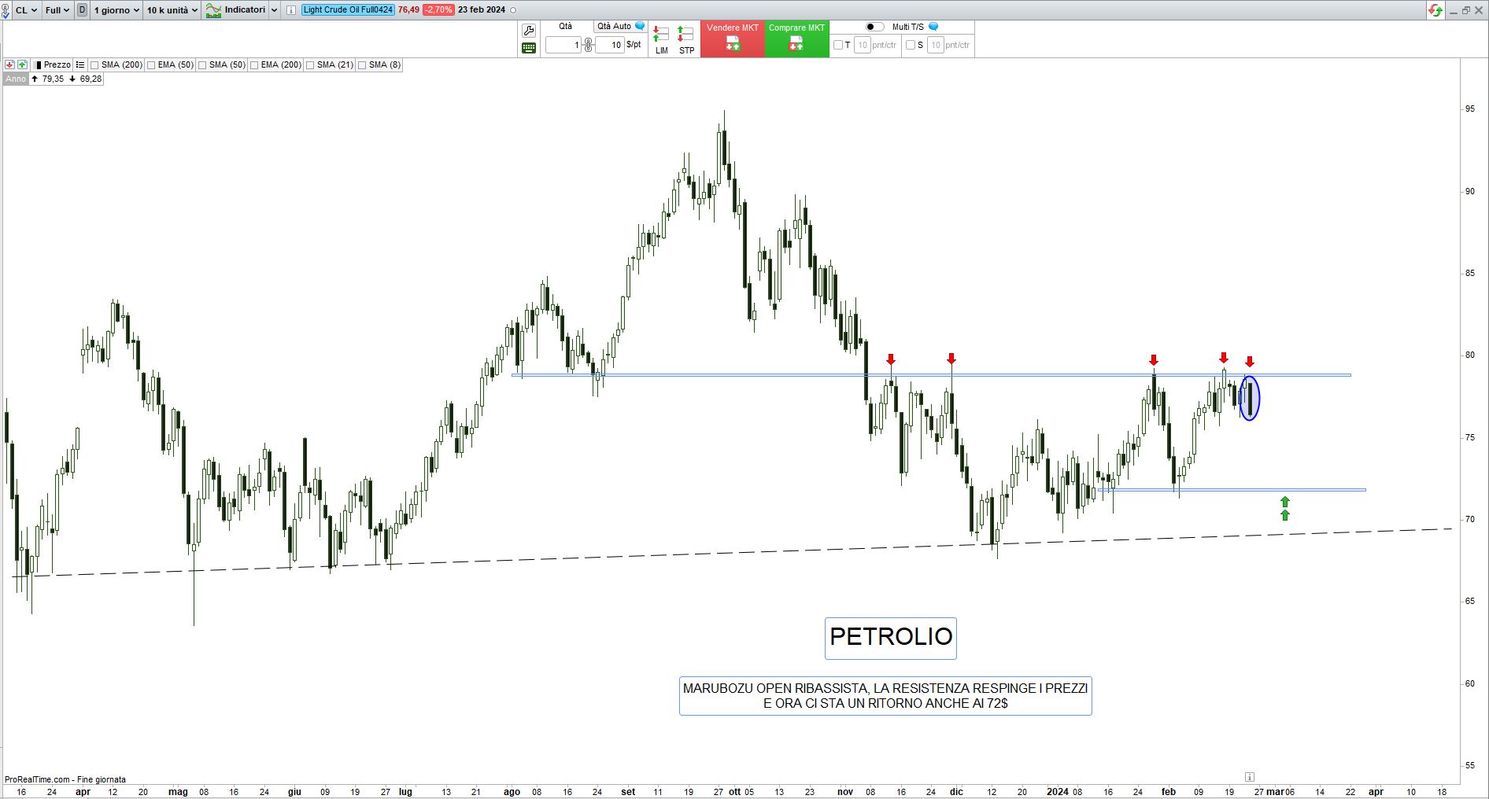Click the quantity chain link icon

(588, 45)
